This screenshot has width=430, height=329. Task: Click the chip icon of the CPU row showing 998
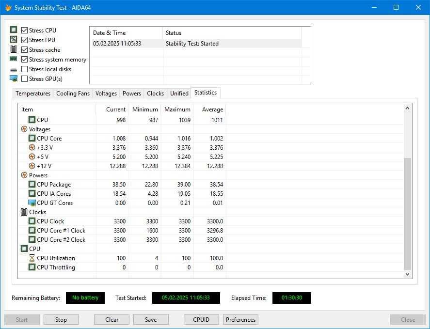click(32, 120)
